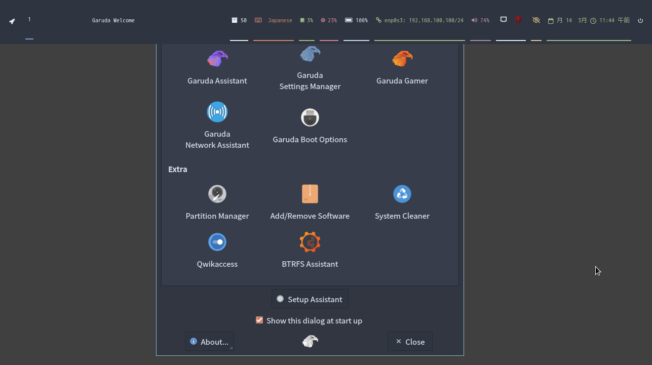Open pending updates indicator showing 50
Viewport: 652px width, 365px height.
click(239, 20)
